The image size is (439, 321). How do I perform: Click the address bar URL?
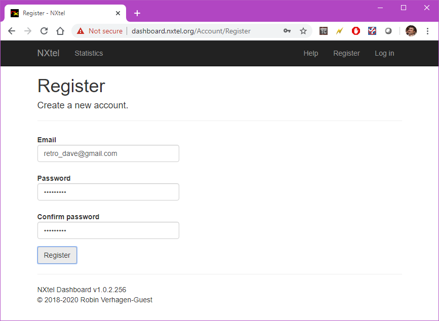191,31
